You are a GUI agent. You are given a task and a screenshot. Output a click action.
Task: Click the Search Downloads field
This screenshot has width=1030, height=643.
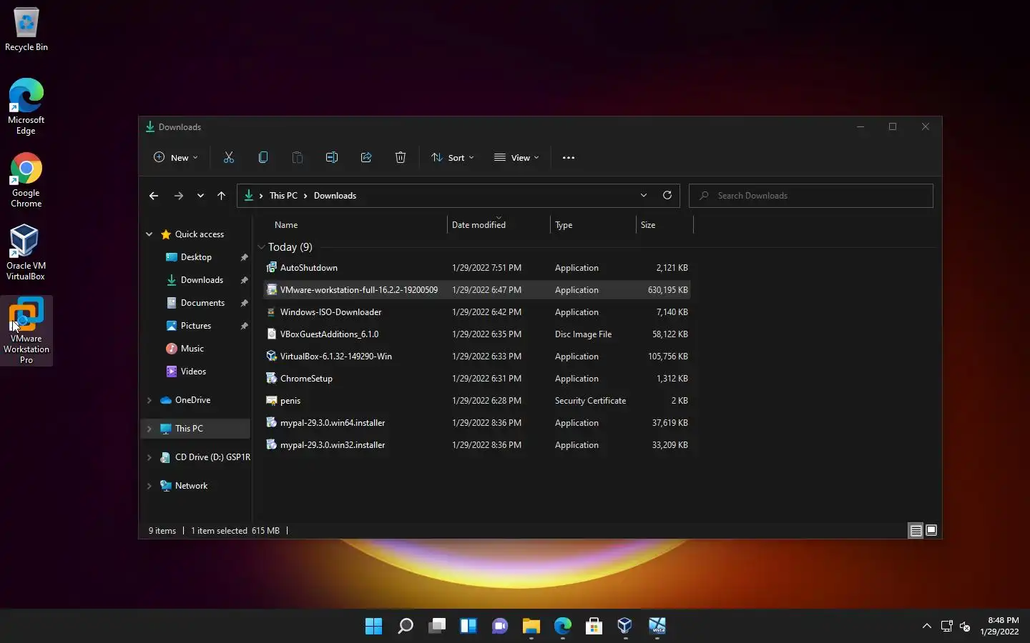click(811, 196)
